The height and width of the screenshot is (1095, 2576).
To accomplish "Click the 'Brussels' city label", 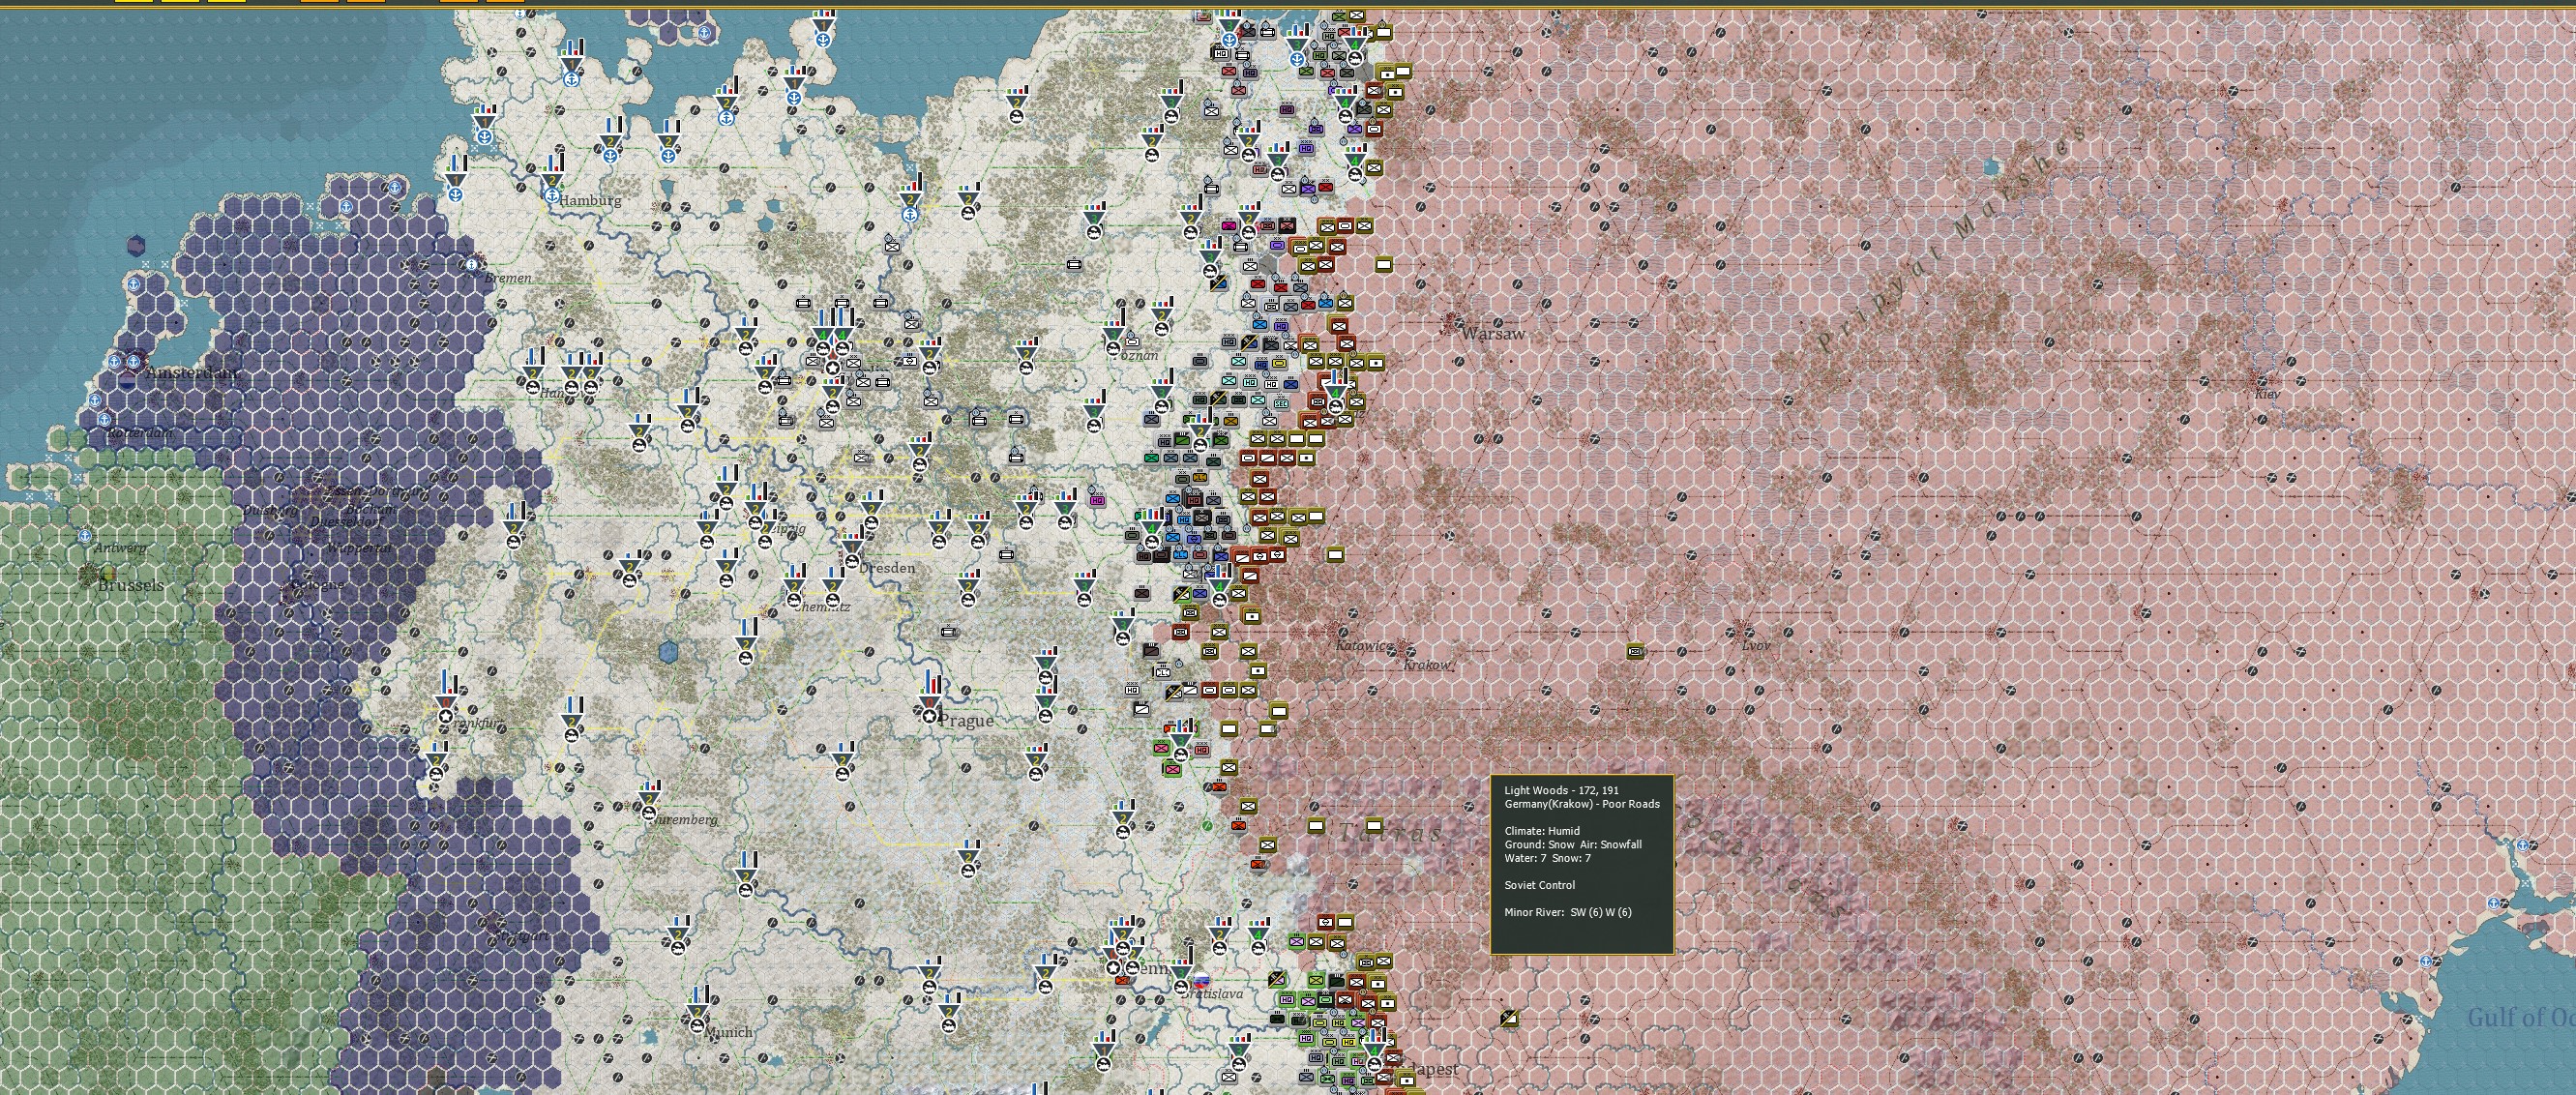I will point(131,585).
